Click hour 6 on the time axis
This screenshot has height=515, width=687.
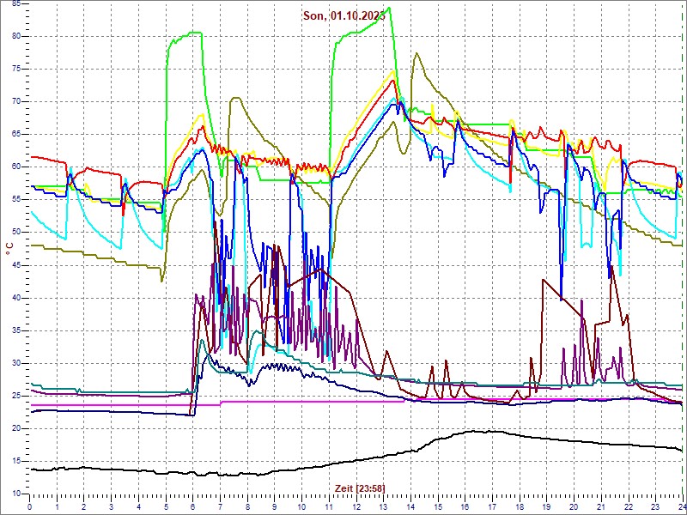point(192,506)
